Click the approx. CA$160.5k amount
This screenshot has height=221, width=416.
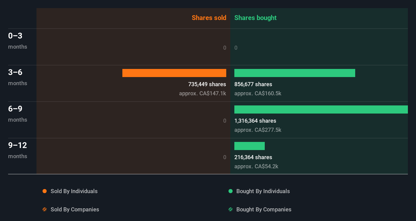pyautogui.click(x=258, y=93)
